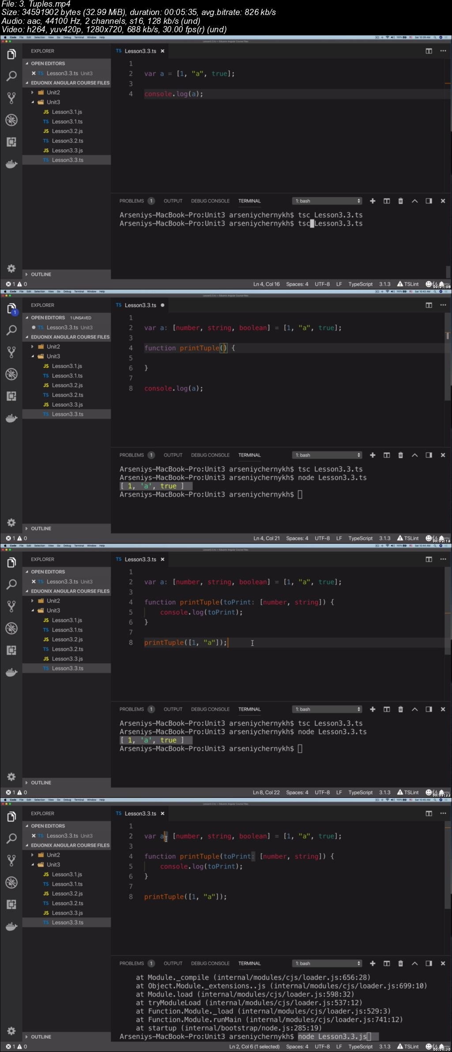The image size is (452, 1052).
Task: Open Extensions view icon in top frame
Action: click(11, 142)
